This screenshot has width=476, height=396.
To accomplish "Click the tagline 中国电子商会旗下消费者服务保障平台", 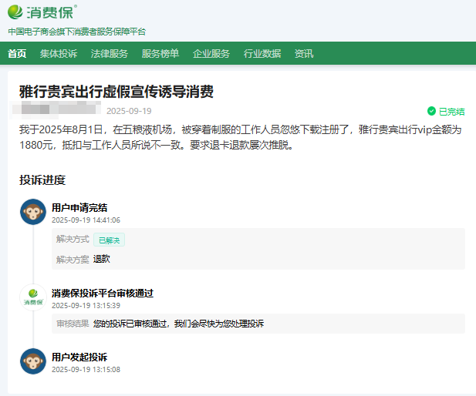I will 77,32.
